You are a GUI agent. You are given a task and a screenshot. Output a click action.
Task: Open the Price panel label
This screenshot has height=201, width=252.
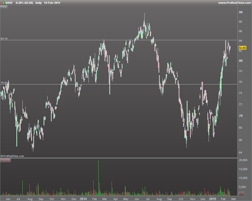pyautogui.click(x=4, y=7)
